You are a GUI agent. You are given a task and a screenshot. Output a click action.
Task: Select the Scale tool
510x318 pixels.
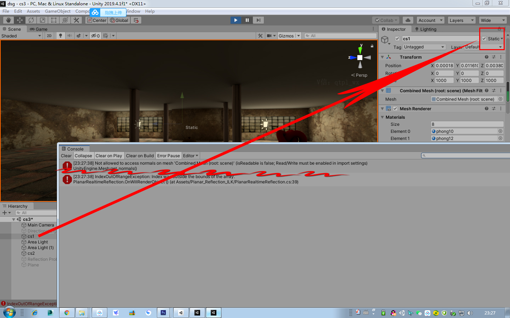point(42,20)
